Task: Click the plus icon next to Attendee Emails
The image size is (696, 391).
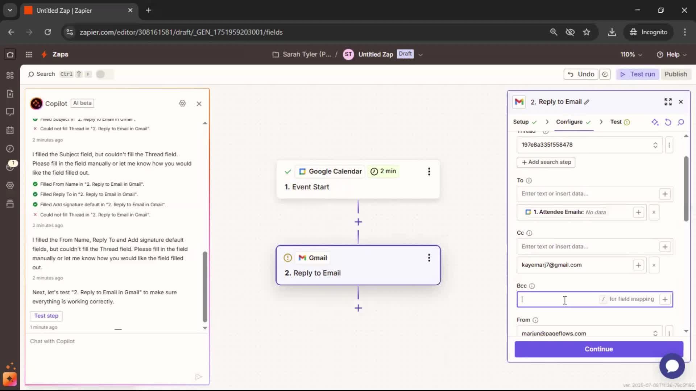Action: point(638,212)
